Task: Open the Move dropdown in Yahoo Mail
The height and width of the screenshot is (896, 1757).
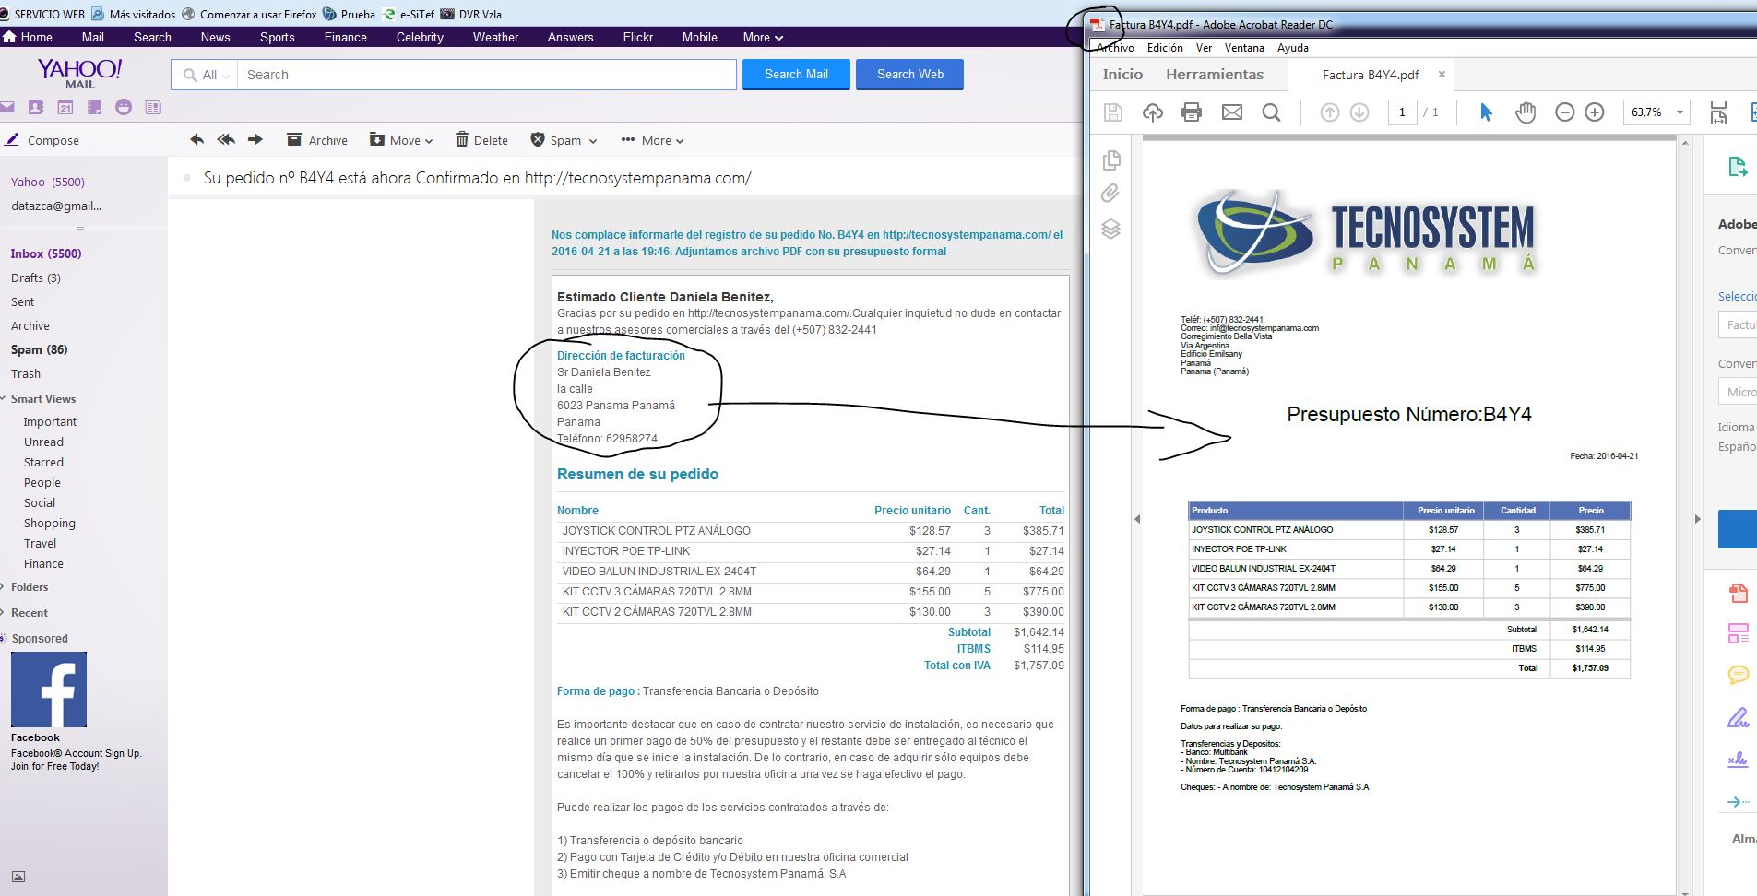Action: pos(401,140)
